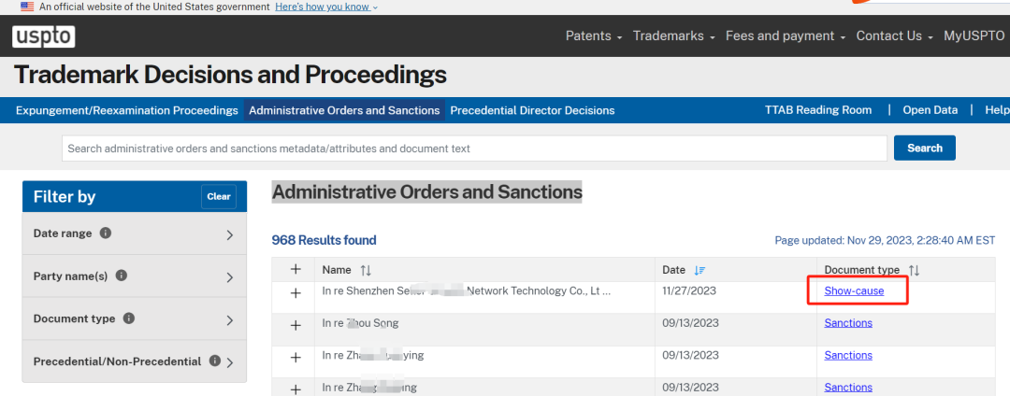Switch to Precedential Director Decisions tab
Image resolution: width=1010 pixels, height=396 pixels.
(532, 110)
